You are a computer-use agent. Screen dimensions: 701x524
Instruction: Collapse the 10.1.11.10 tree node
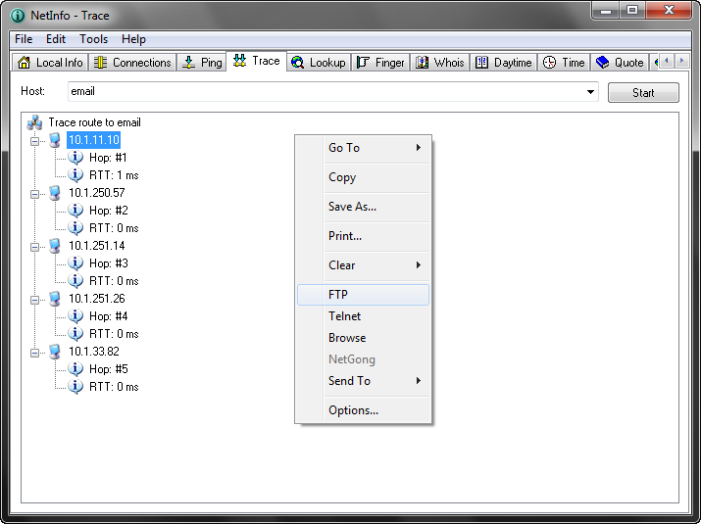35,141
